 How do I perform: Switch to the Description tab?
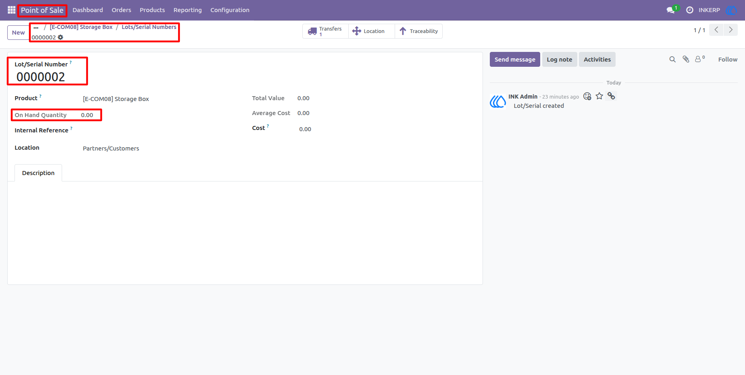(38, 173)
